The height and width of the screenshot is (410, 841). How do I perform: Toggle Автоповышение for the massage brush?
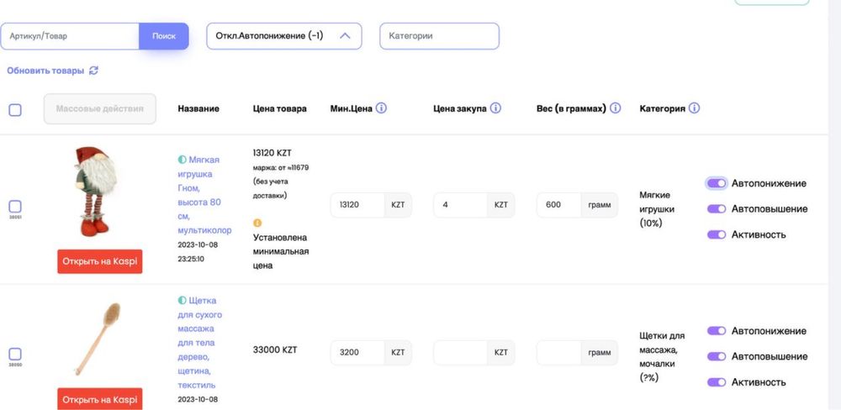pos(716,356)
